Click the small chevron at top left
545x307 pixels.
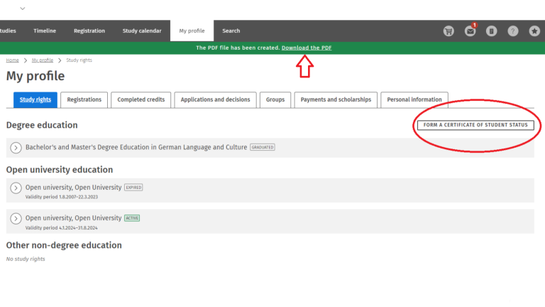tap(23, 9)
